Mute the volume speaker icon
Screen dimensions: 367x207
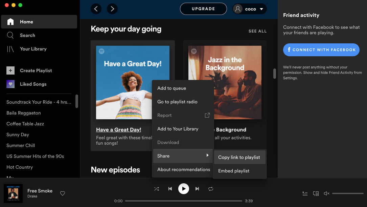point(326,193)
